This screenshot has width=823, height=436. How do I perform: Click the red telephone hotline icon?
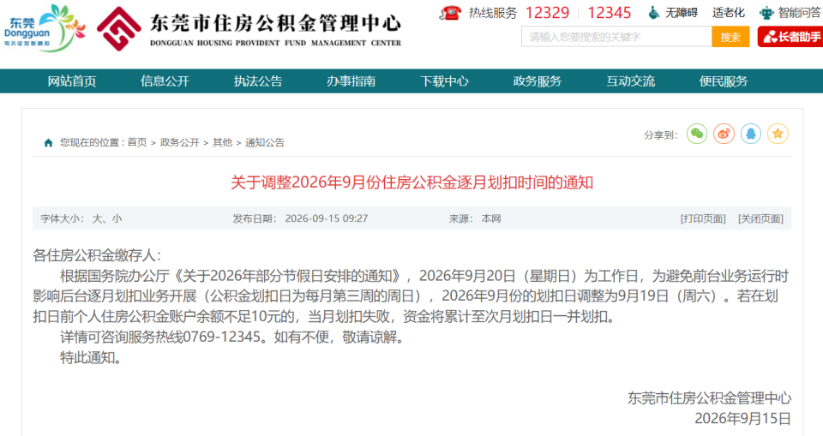point(450,13)
